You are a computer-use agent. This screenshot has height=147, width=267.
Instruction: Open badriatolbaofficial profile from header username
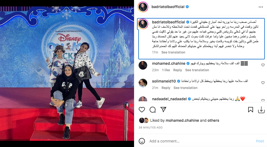click(x=168, y=7)
